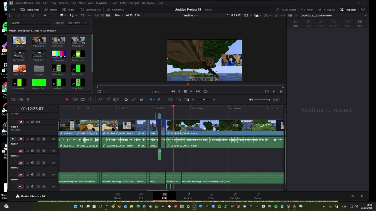The image size is (376, 211).
Task: Click in the media pool Search field
Action: [31, 23]
